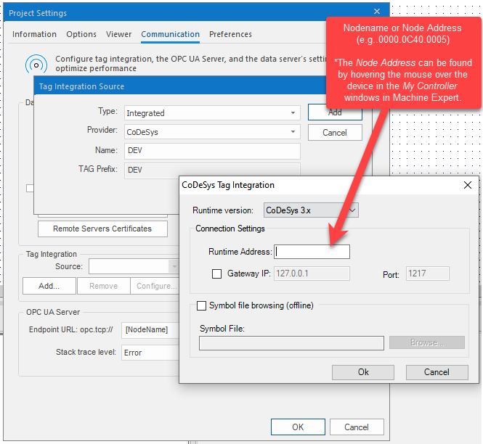Click the Configure... button

coord(155,286)
